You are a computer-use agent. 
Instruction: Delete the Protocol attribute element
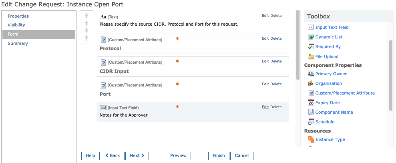[x=276, y=38]
